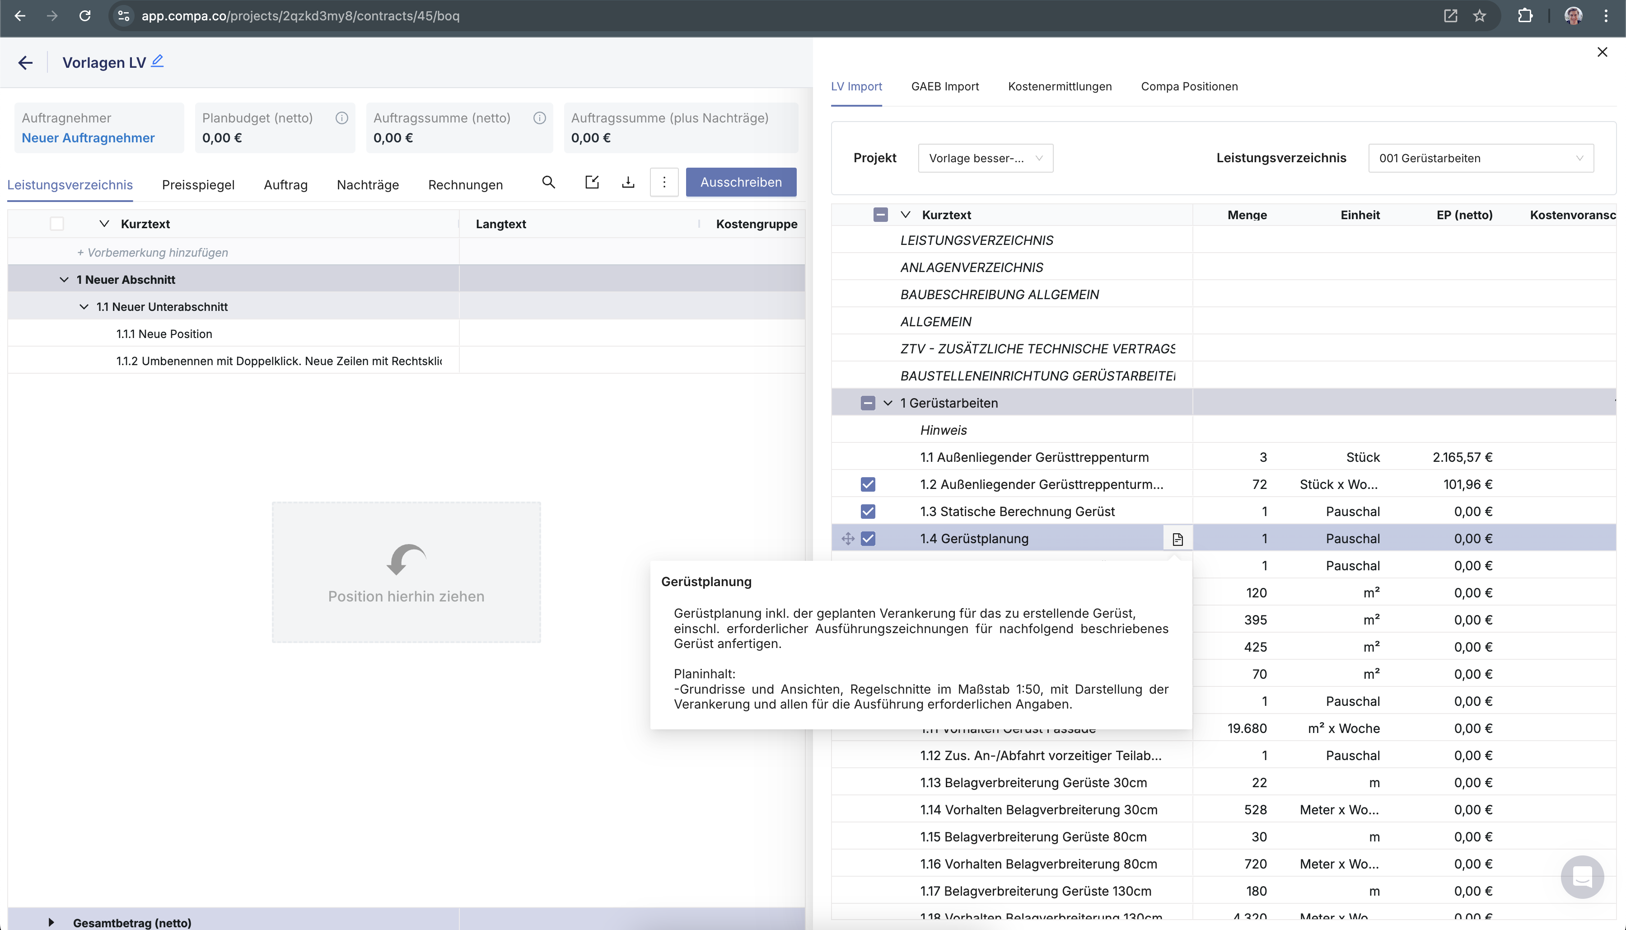This screenshot has height=930, width=1626.
Task: Click the BAUBESCHREIBUNG ALLGEMEIN row
Action: click(x=1223, y=295)
